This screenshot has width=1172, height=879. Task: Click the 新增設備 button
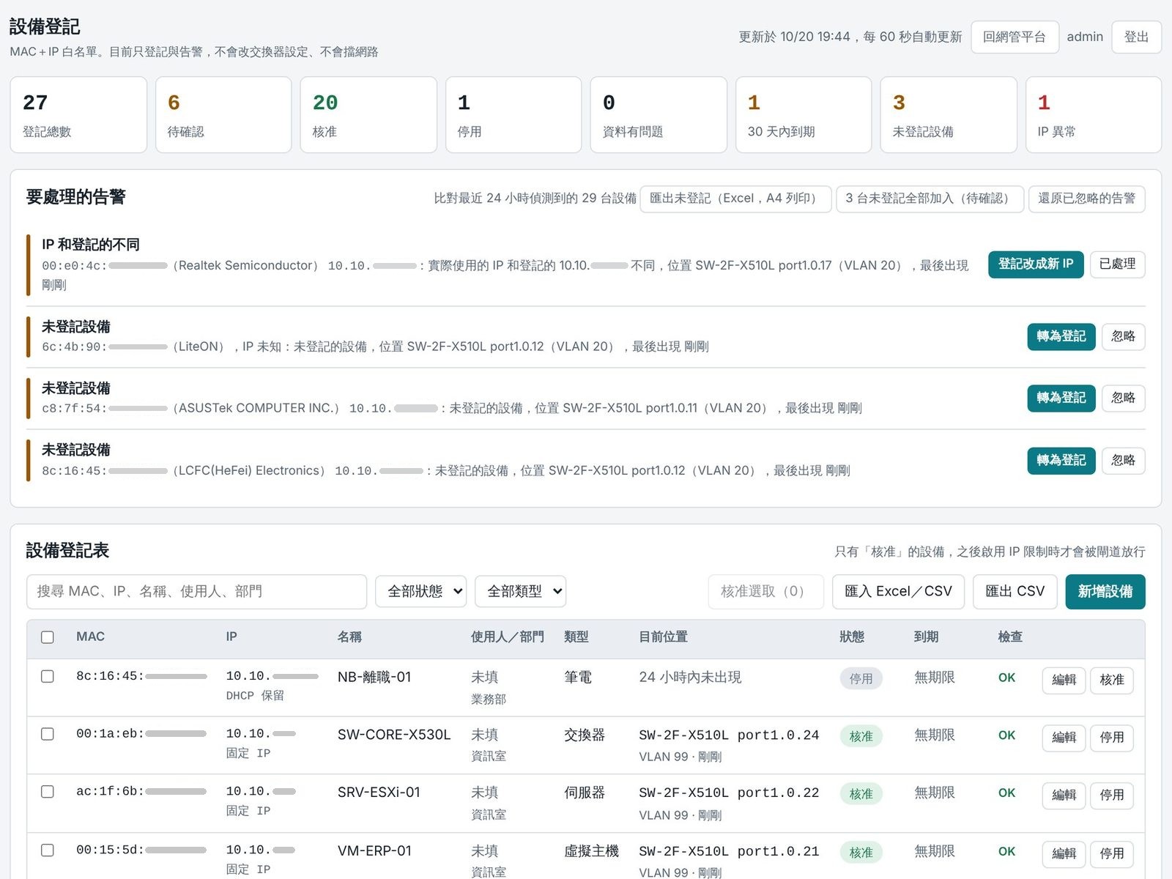[1105, 591]
